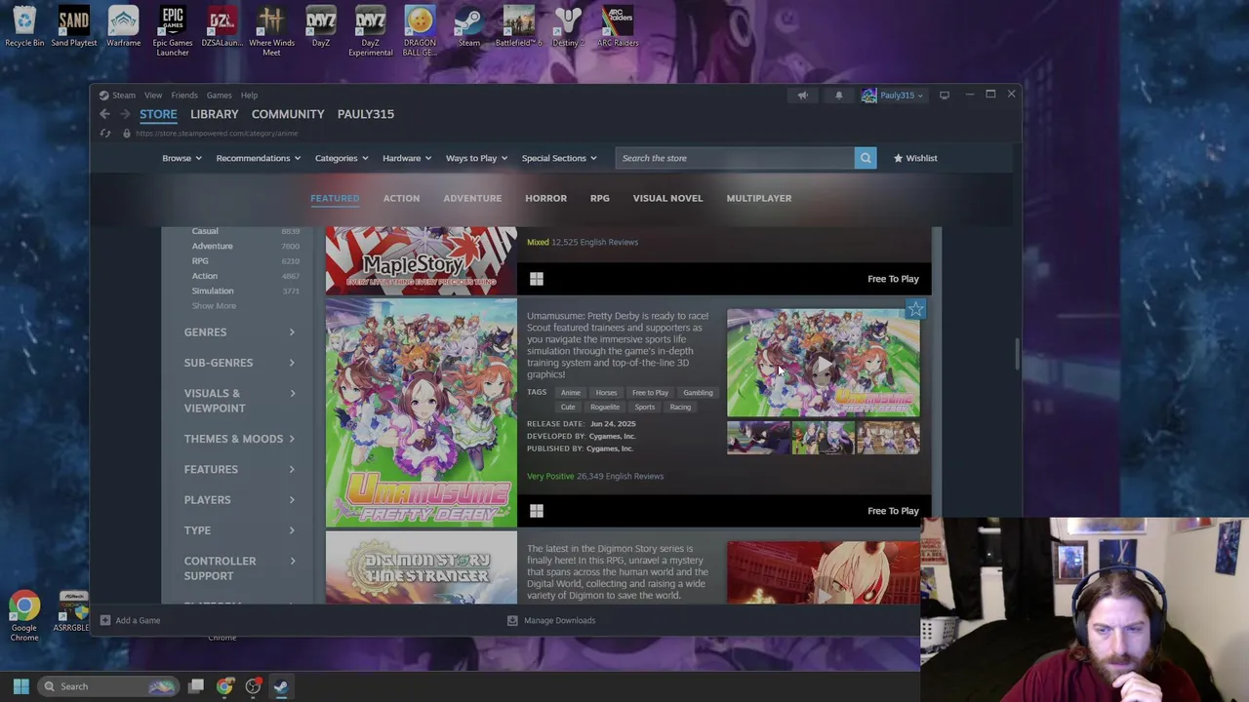Click Windows platform icon under Umamusume entry
The width and height of the screenshot is (1249, 702).
536,511
